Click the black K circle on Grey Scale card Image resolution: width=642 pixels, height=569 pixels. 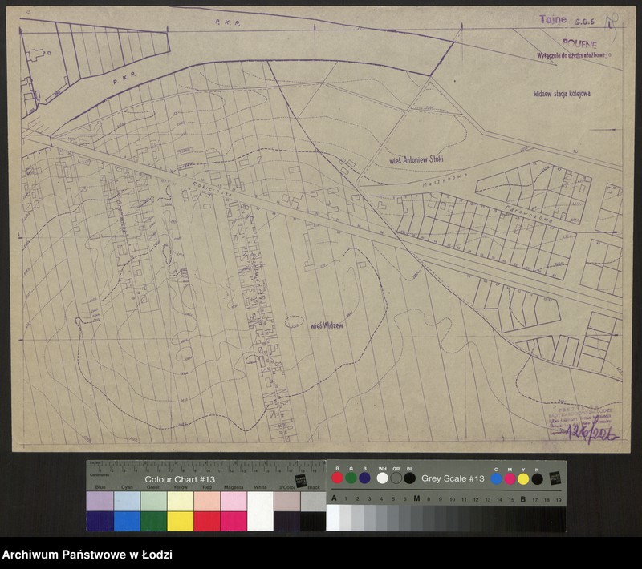[x=537, y=479]
